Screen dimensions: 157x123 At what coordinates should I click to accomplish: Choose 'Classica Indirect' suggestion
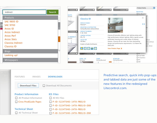point(13,43)
